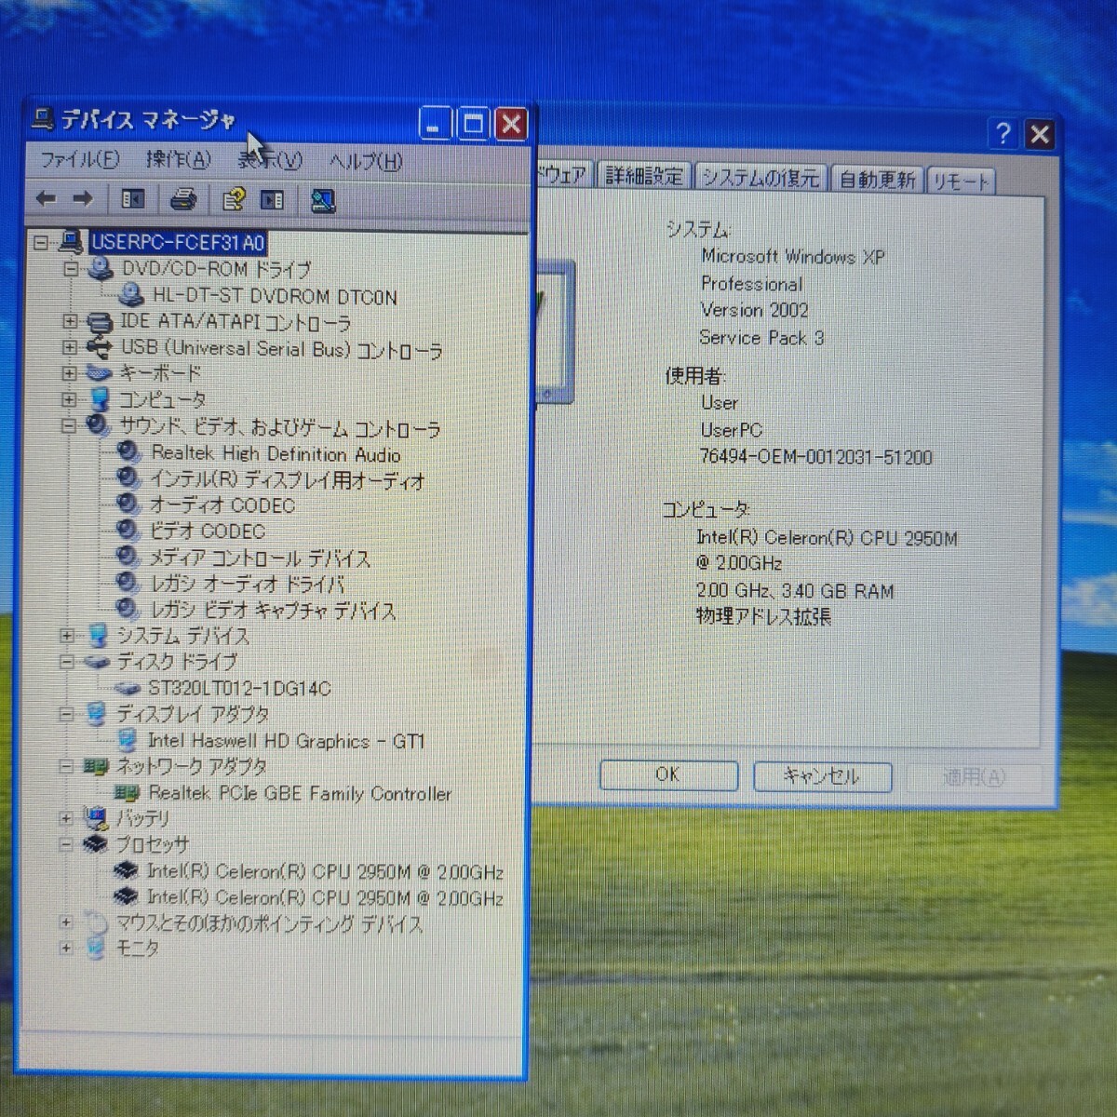Click the Properties icon in the toolbar
The height and width of the screenshot is (1117, 1117).
pyautogui.click(x=233, y=199)
